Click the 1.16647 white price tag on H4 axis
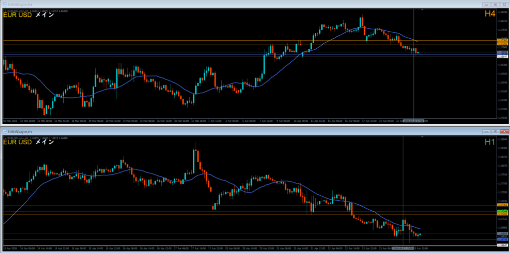 tap(502, 57)
